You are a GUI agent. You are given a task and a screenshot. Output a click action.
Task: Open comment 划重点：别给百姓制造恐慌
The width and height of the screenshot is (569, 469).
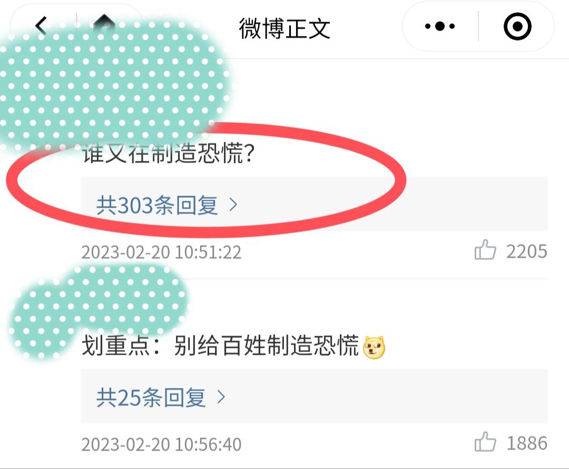click(220, 346)
